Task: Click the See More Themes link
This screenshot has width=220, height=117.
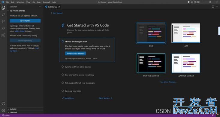Action: [168, 82]
